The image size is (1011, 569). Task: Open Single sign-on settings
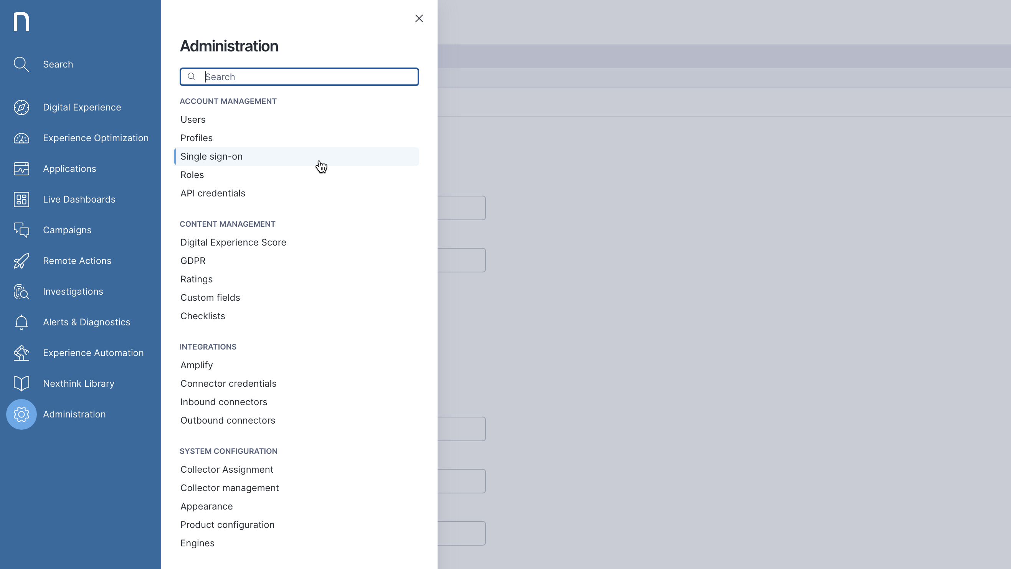211,157
